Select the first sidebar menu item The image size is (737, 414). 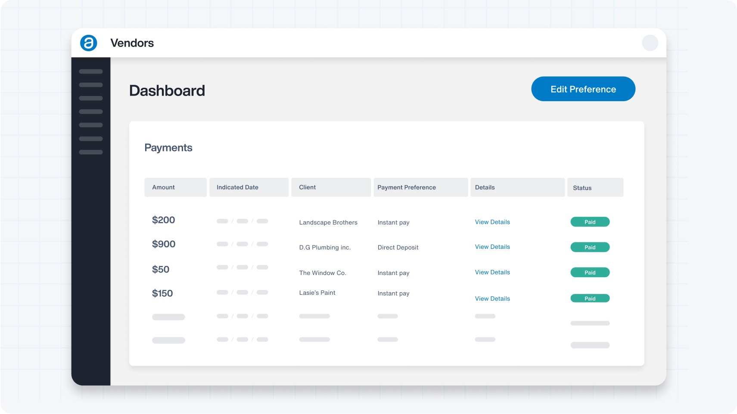coord(91,71)
